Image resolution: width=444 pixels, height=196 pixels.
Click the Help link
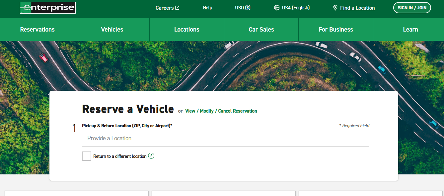pos(207,7)
